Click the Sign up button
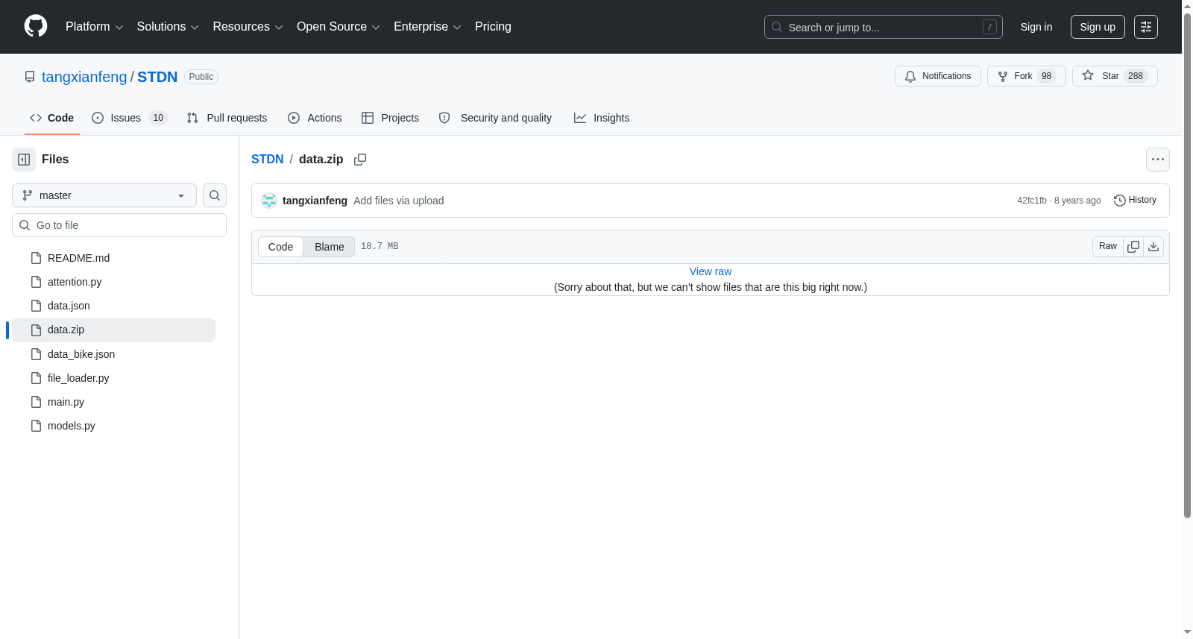 [1098, 27]
